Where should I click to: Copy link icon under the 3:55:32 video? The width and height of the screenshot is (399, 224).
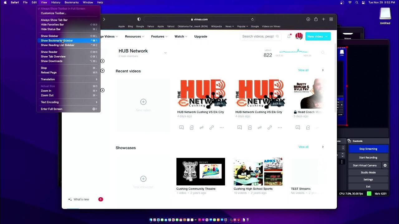tap(270, 128)
